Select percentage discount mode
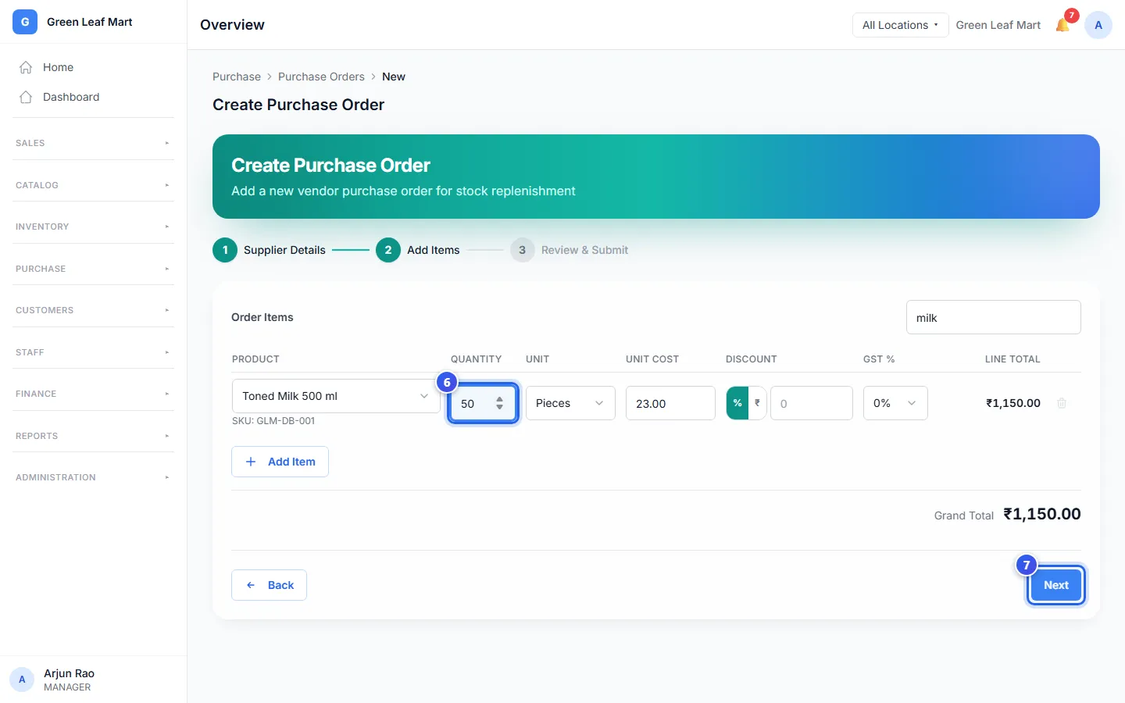Viewport: 1125px width, 703px height. (737, 403)
